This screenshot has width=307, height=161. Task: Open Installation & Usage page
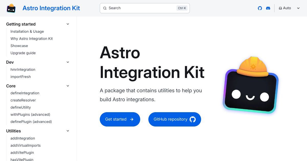point(27,31)
